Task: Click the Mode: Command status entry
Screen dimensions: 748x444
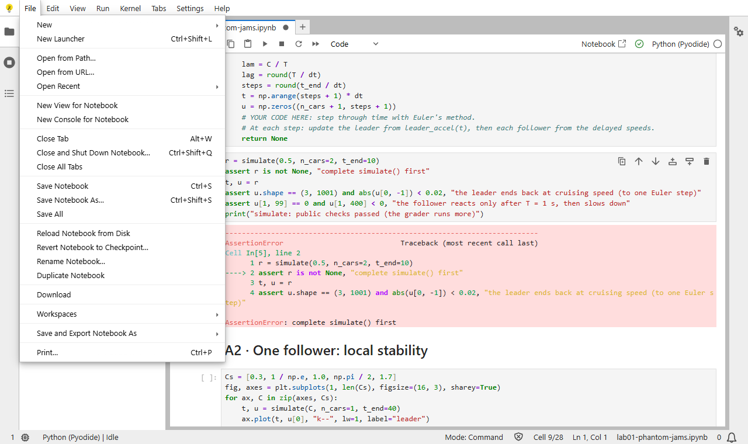Action: pyautogui.click(x=474, y=437)
